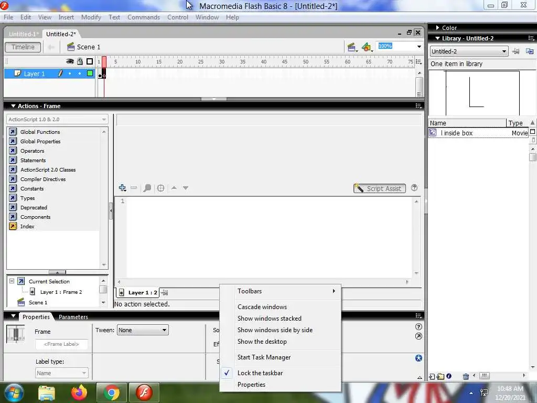The width and height of the screenshot is (537, 403).
Task: Click the Insert target path crosshair icon
Action: [x=160, y=188]
